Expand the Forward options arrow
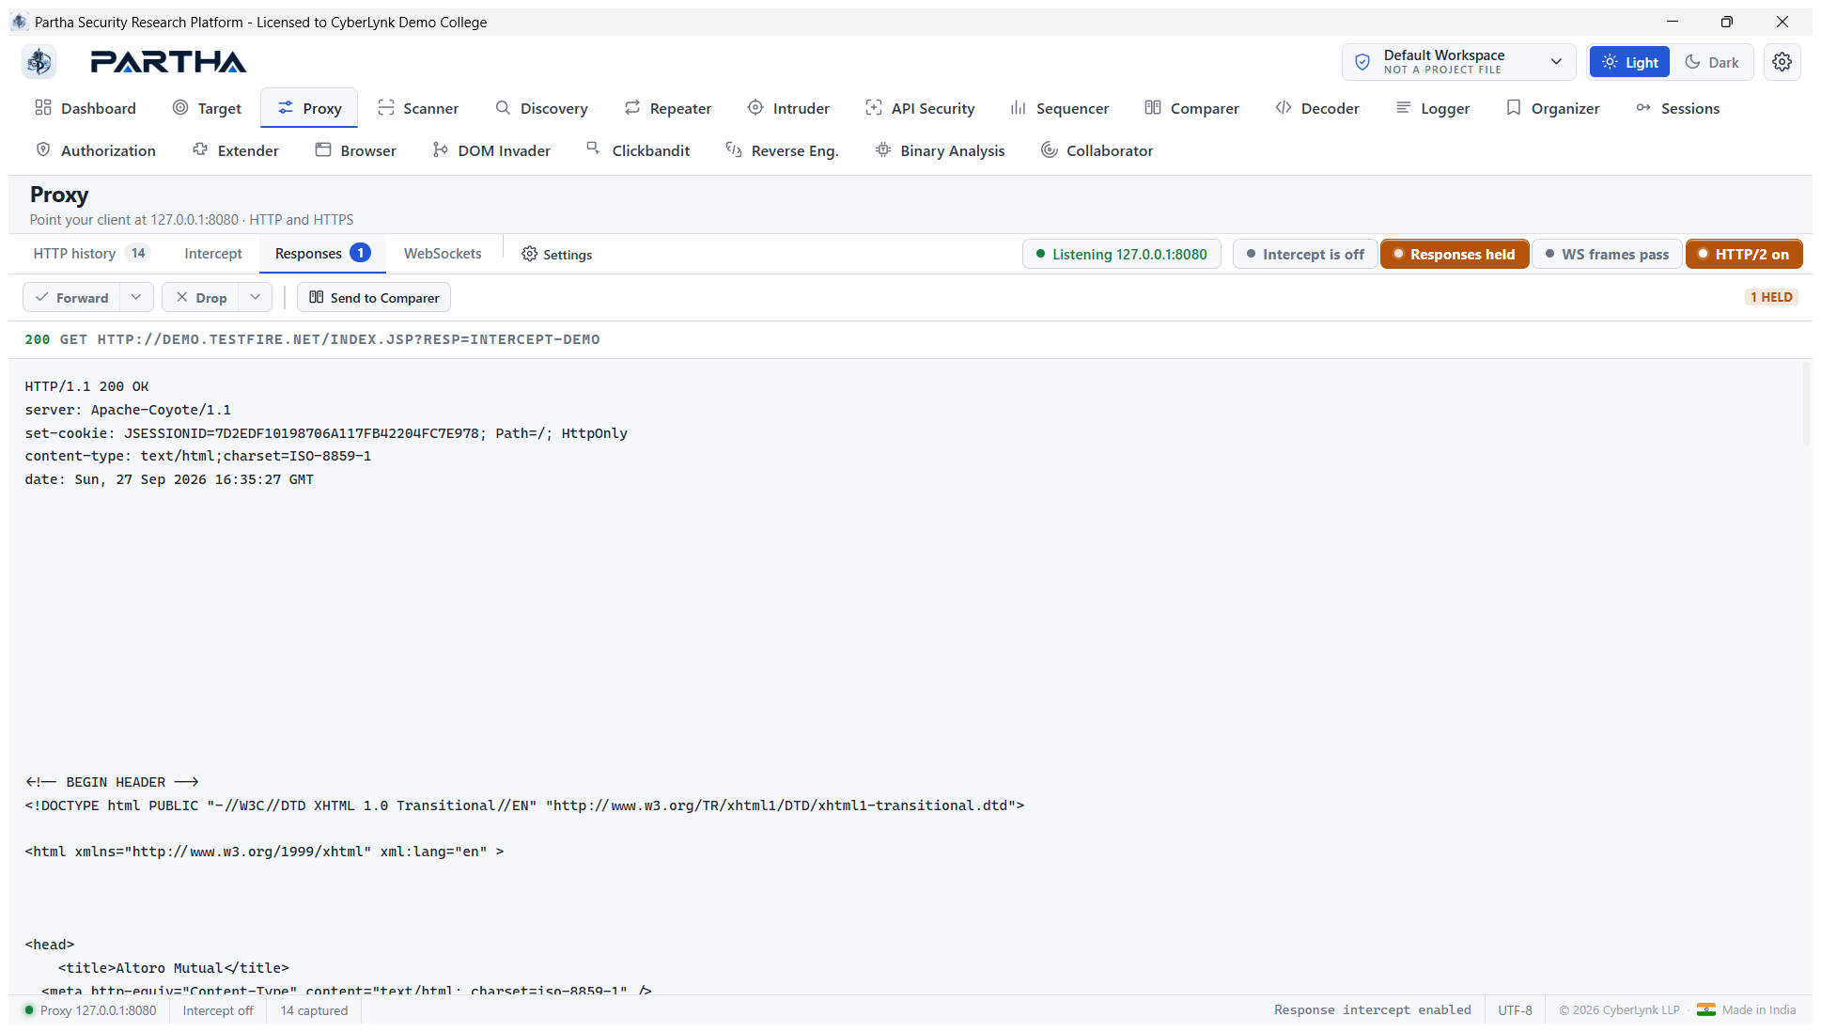Screen dimensions: 1821x1032 [137, 297]
